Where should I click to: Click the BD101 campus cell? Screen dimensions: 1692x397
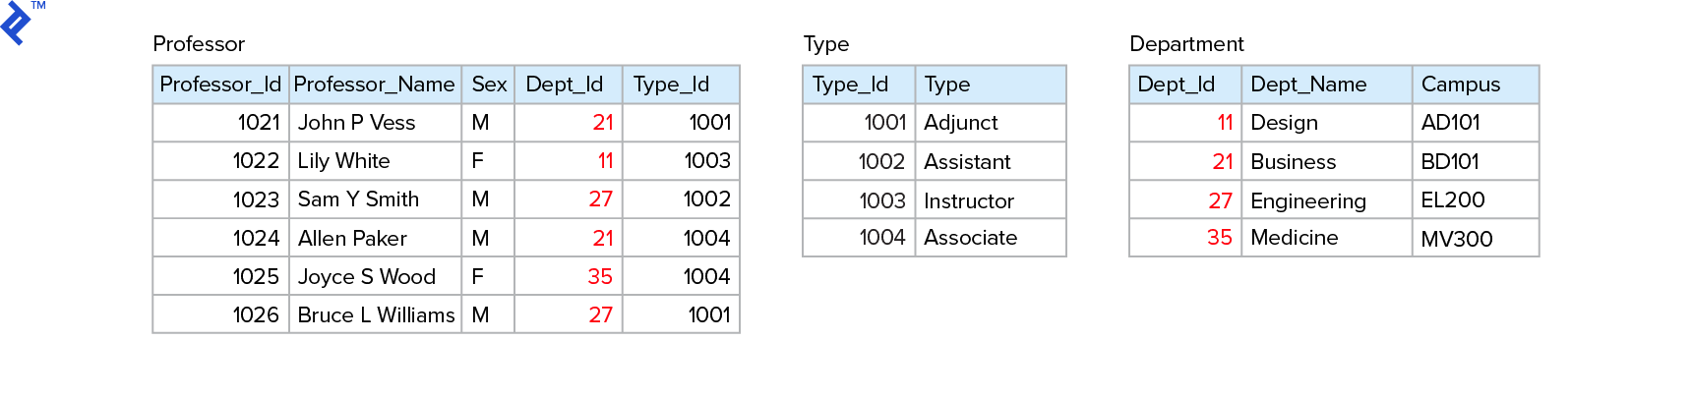1450,162
